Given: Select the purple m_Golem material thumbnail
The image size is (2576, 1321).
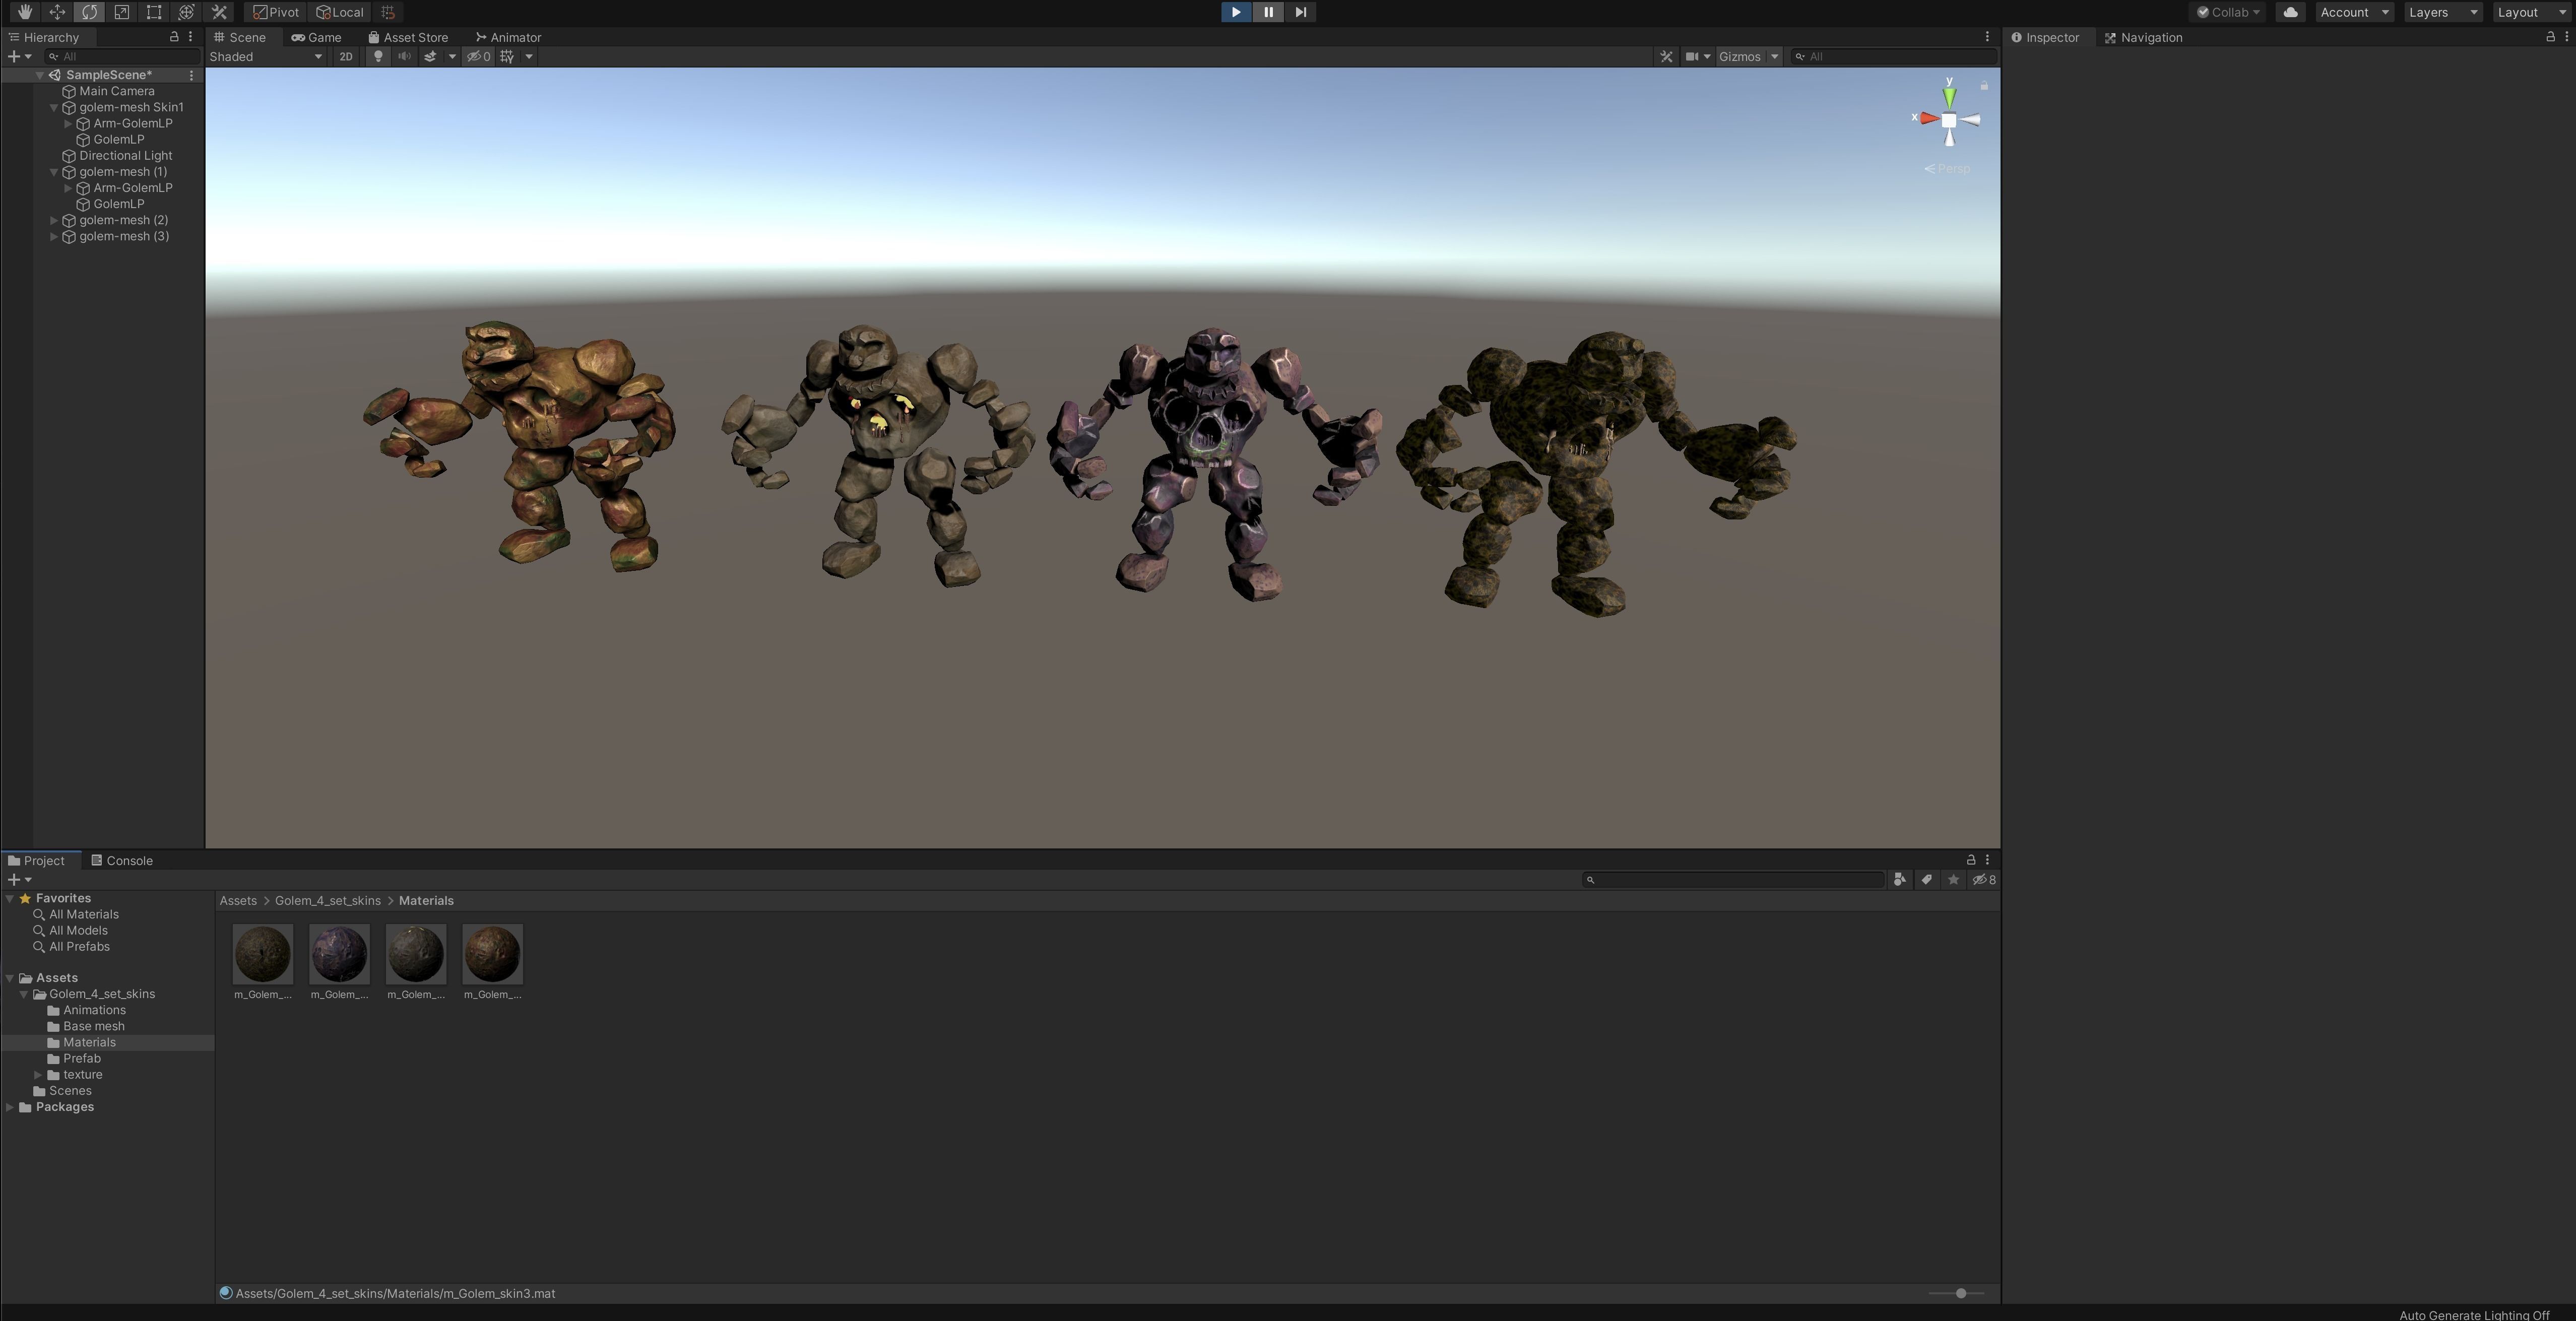Looking at the screenshot, I should click(x=339, y=955).
